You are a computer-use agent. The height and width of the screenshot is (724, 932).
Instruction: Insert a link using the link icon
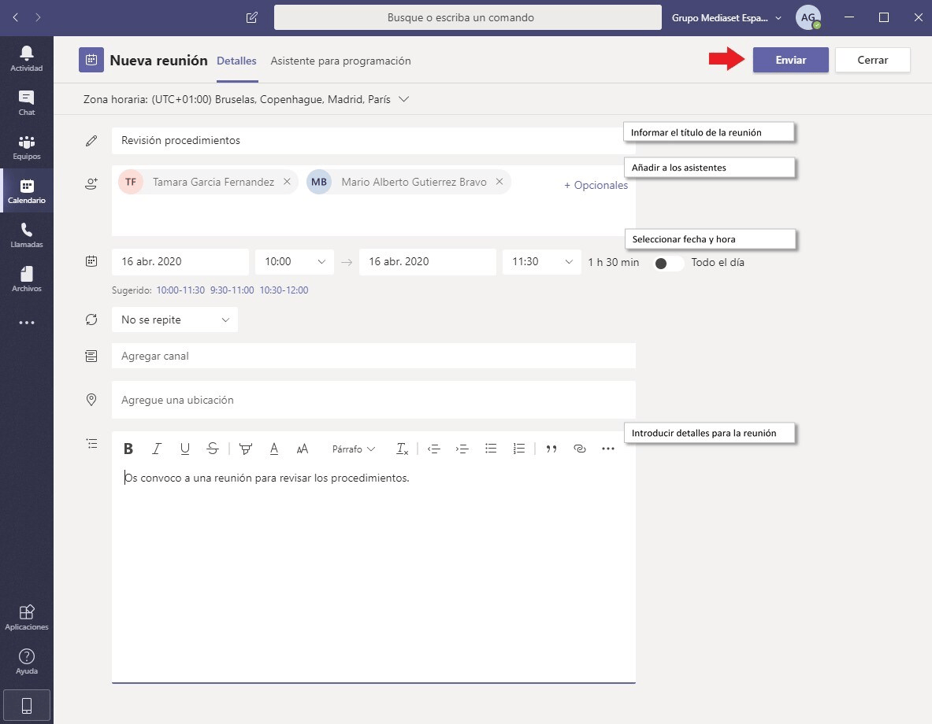tap(580, 449)
